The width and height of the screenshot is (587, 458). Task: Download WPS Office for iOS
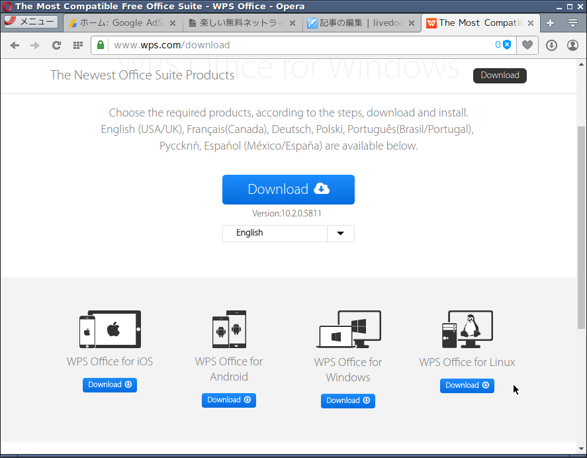(110, 385)
